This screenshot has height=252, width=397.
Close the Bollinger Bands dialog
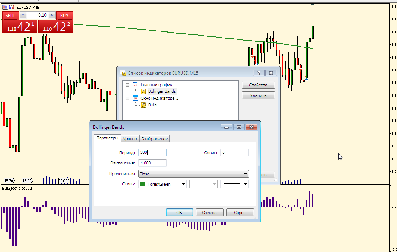(x=251, y=127)
